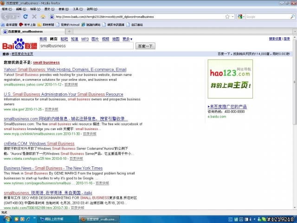Open the 說明 (H) menu

pyautogui.click(x=92, y=9)
